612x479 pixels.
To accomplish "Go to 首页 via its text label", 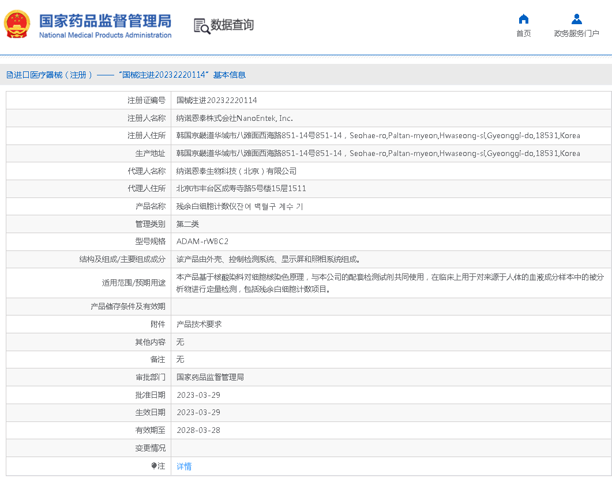I will click(523, 33).
